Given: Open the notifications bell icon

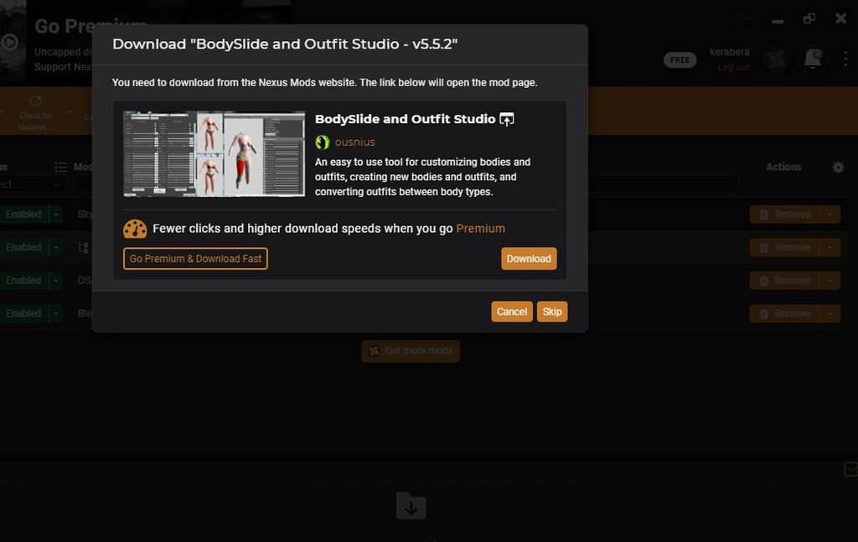Looking at the screenshot, I should [813, 59].
